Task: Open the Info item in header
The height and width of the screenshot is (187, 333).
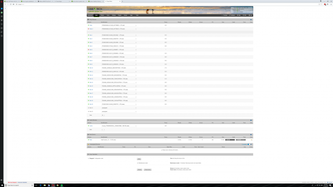Action: click(245, 15)
